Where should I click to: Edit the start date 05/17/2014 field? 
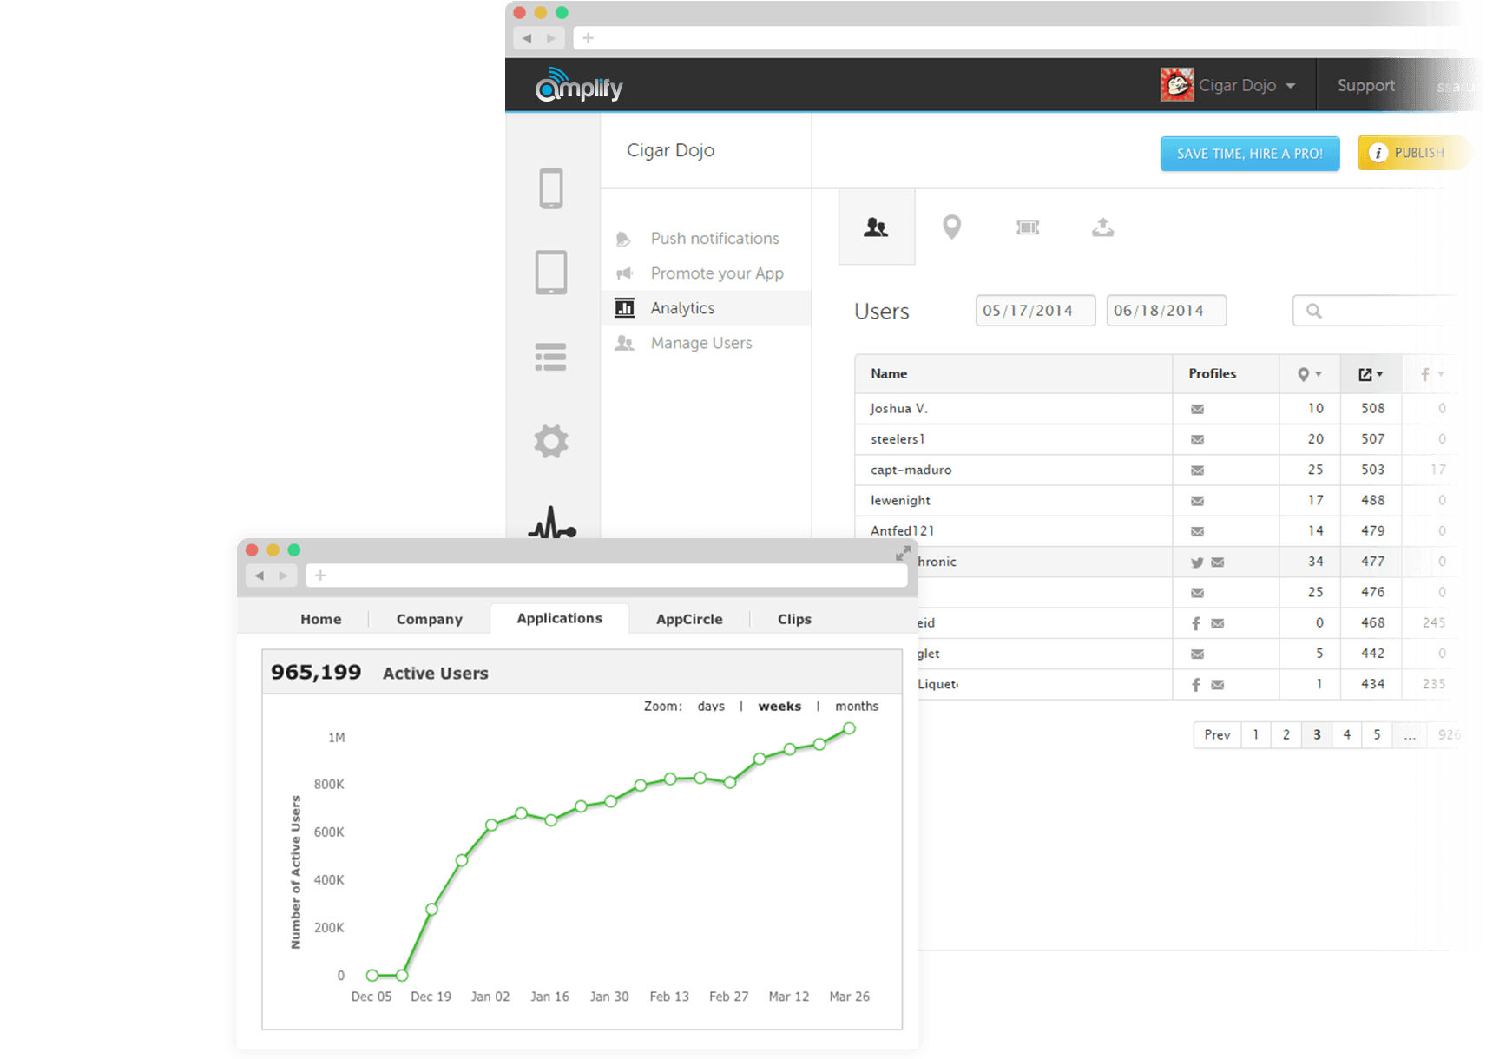(x=1036, y=311)
